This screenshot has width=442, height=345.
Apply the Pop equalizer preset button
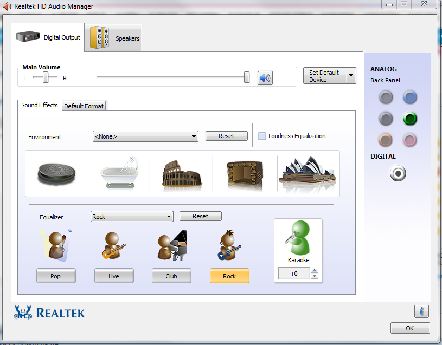[x=56, y=276]
